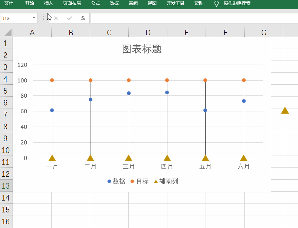The image size is (298, 228).
Task: Select the blue 数据 marker for 二月
Action: coord(91,100)
